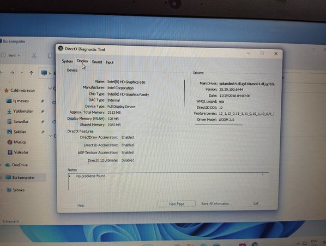Click the Exit button in DirectX tool
The image size is (326, 246).
[x=256, y=203]
